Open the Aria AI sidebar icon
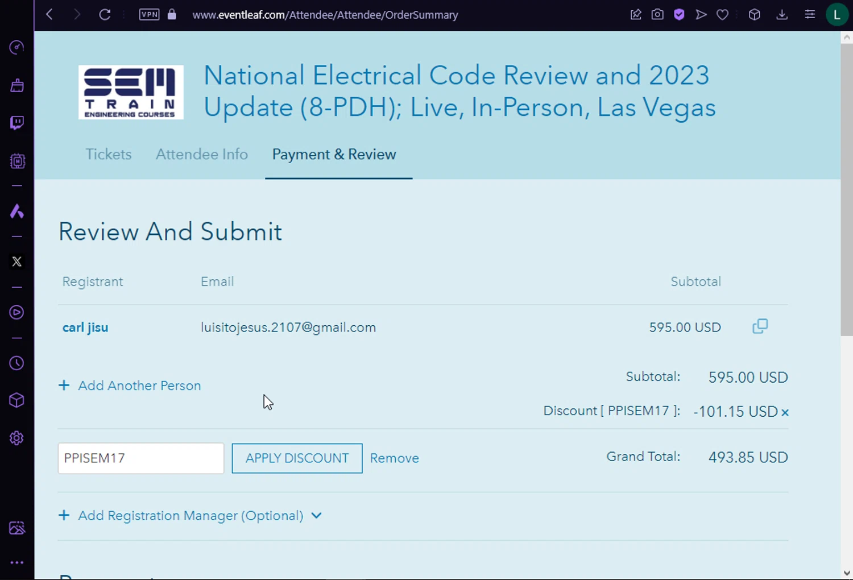 [16, 212]
